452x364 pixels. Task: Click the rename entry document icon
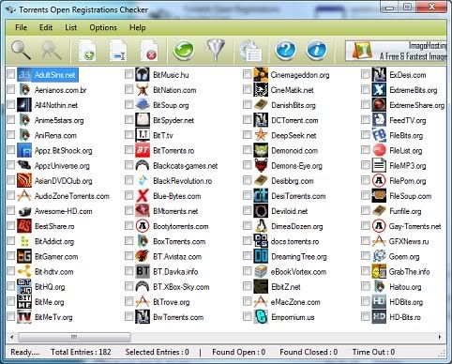(x=118, y=51)
